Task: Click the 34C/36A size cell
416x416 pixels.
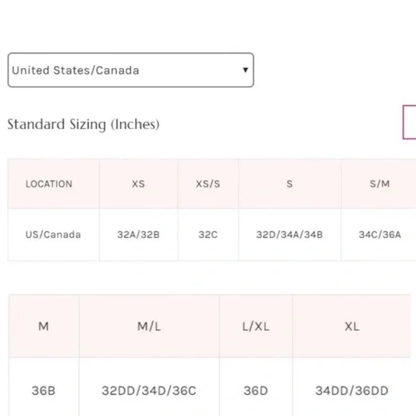Action: click(x=379, y=235)
